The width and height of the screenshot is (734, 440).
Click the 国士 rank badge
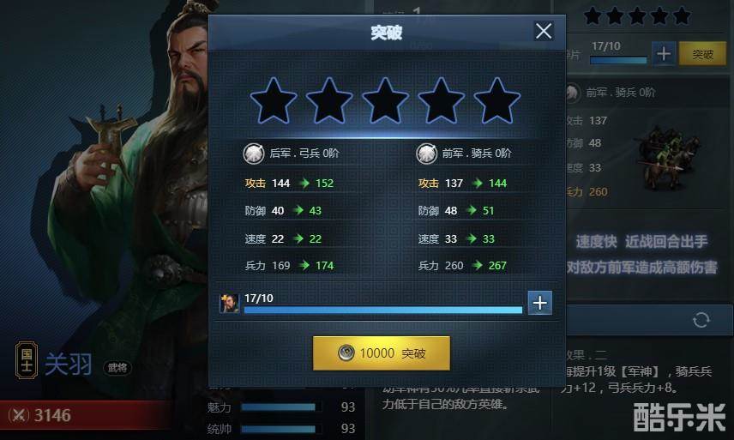tap(27, 360)
